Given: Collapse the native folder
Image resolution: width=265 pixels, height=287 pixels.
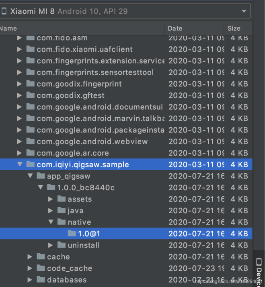Looking at the screenshot, I should (51, 222).
